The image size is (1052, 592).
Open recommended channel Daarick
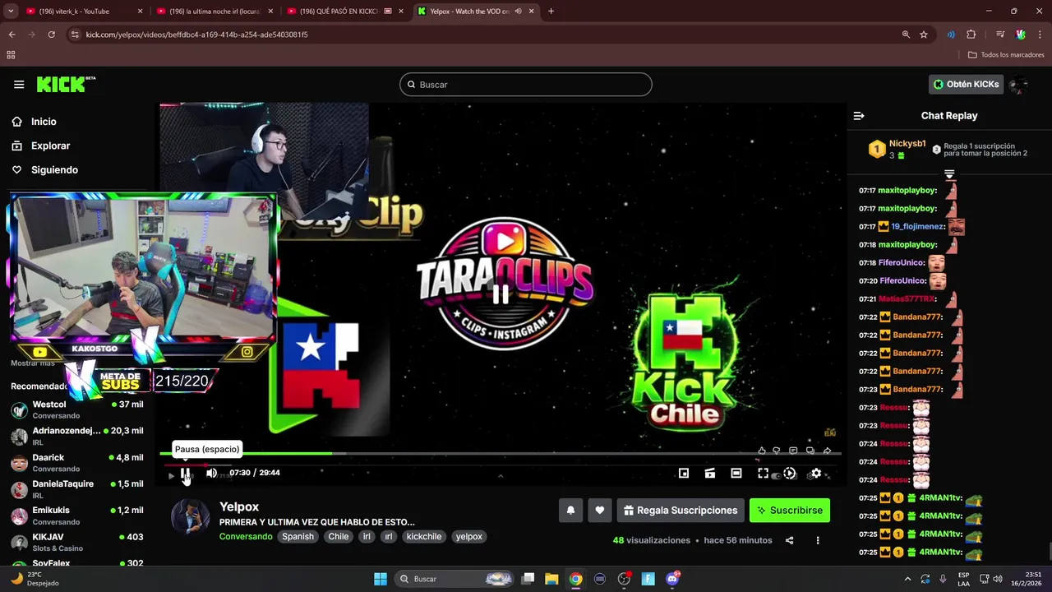(76, 462)
